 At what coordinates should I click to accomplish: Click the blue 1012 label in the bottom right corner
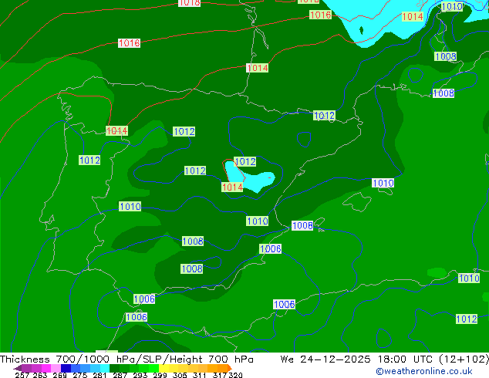[x=467, y=319]
